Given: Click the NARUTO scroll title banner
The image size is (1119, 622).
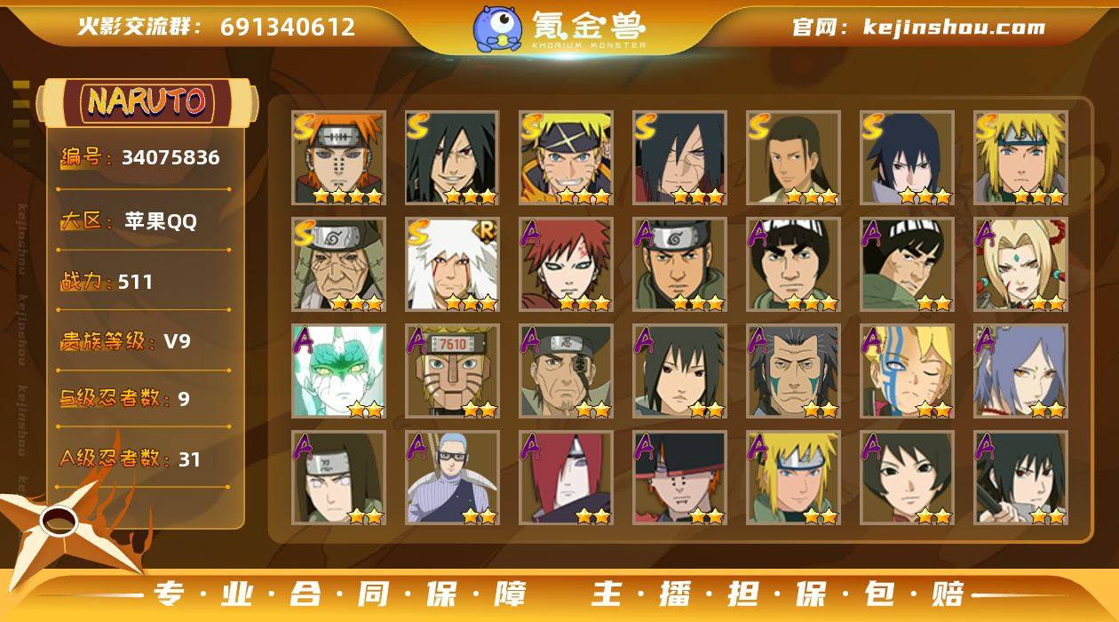Looking at the screenshot, I should click(147, 101).
